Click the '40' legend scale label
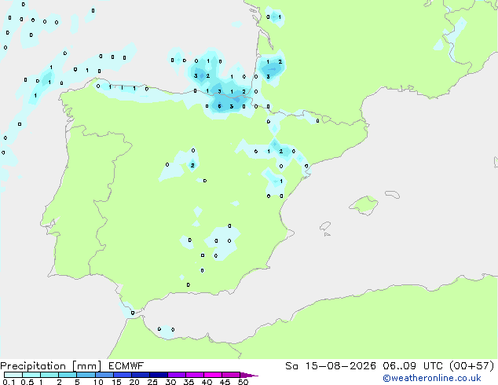This screenshot has width=498, height=385. [x=207, y=382]
